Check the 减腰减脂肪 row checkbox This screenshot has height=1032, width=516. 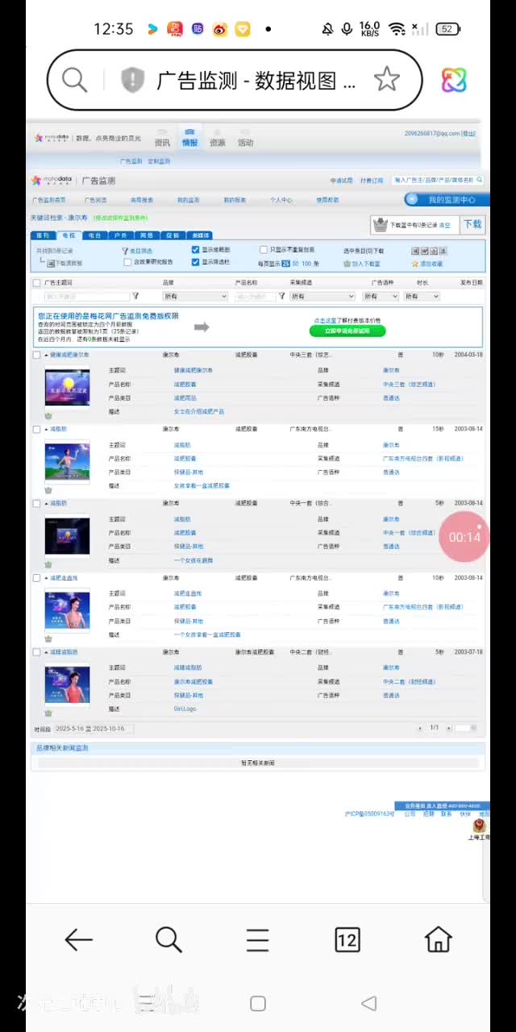click(36, 651)
